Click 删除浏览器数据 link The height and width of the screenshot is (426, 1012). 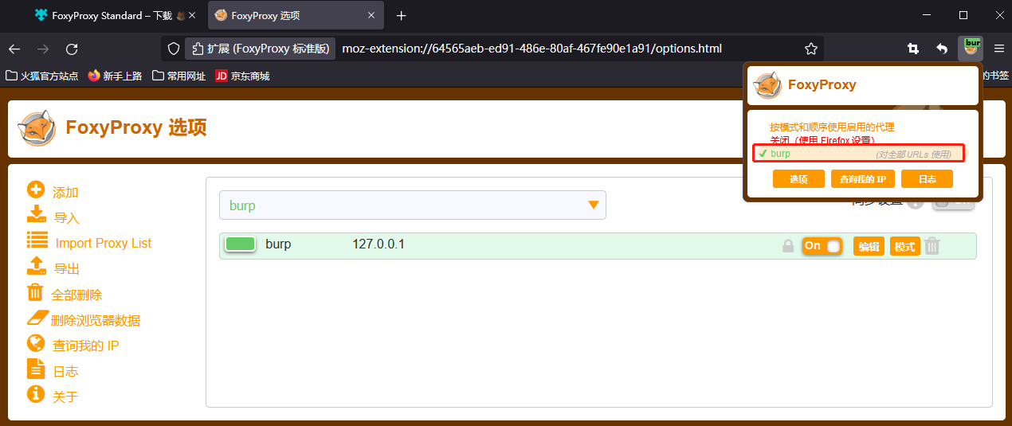[96, 320]
